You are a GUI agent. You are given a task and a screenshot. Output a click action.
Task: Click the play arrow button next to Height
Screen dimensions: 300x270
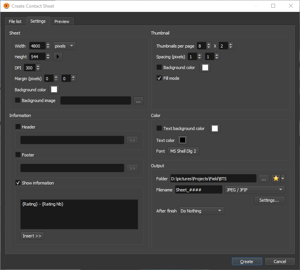(x=58, y=57)
